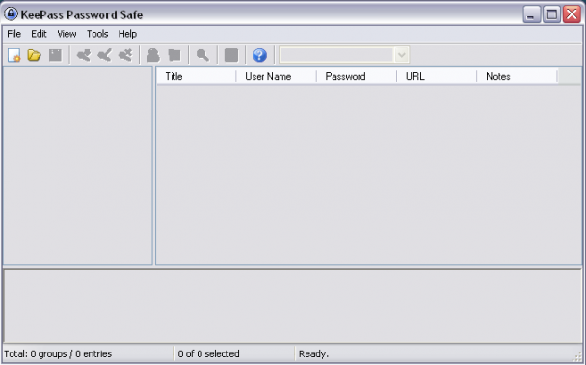Sort by the Notes column header
586x365 pixels.
click(x=518, y=76)
